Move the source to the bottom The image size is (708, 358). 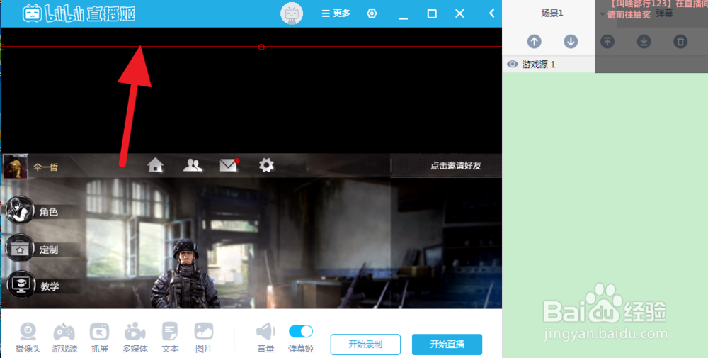click(x=644, y=42)
